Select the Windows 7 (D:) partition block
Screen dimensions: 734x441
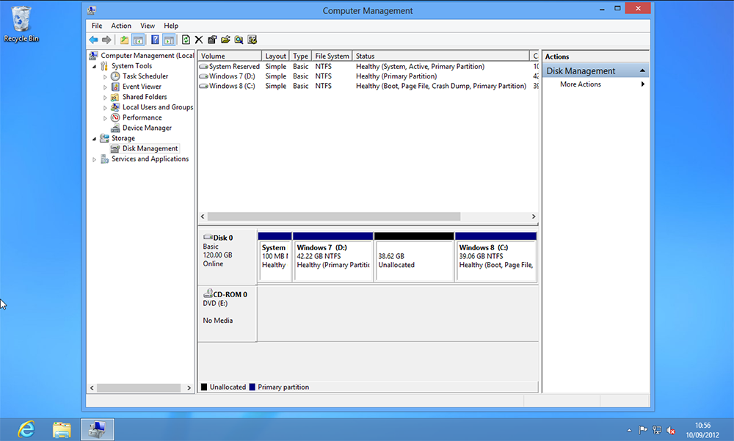click(333, 257)
